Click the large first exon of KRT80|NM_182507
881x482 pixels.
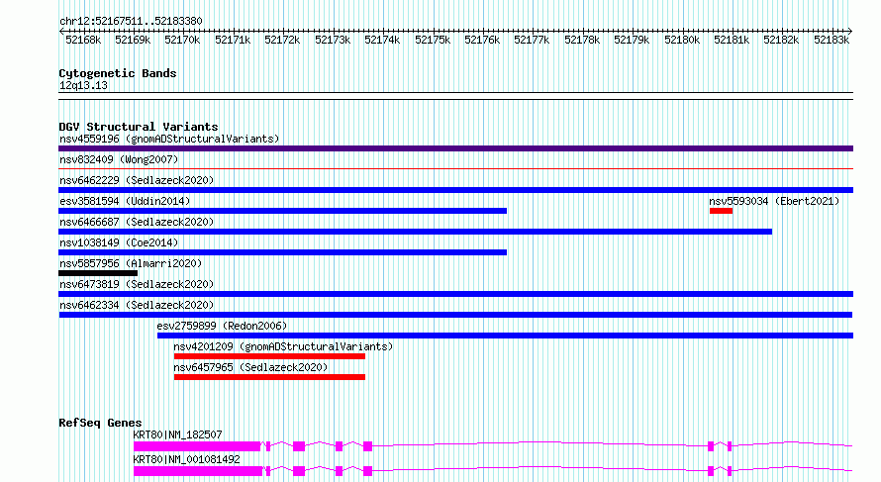pyautogui.click(x=197, y=446)
